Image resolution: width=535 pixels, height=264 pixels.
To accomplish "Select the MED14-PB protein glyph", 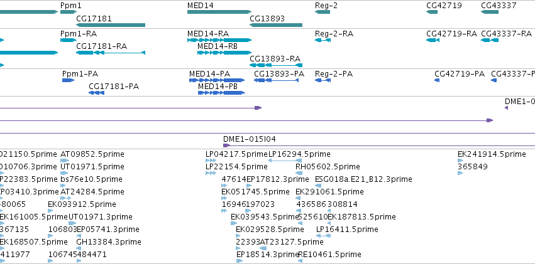I will click(221, 93).
